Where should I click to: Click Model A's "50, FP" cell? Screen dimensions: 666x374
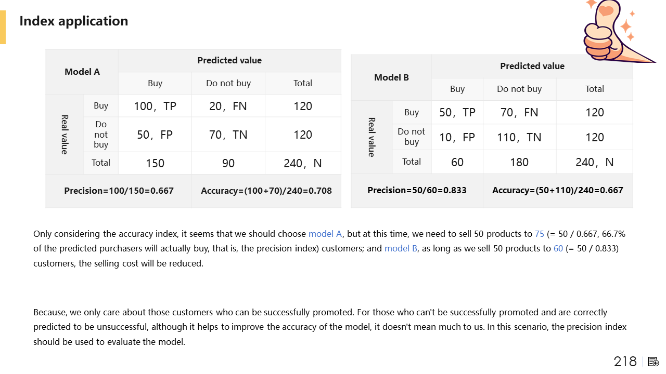point(155,135)
